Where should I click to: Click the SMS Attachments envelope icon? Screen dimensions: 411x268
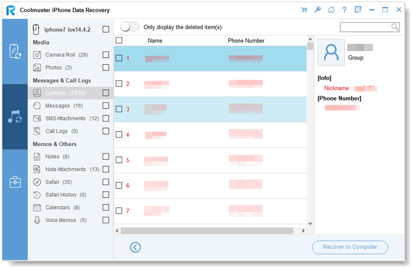click(x=37, y=118)
